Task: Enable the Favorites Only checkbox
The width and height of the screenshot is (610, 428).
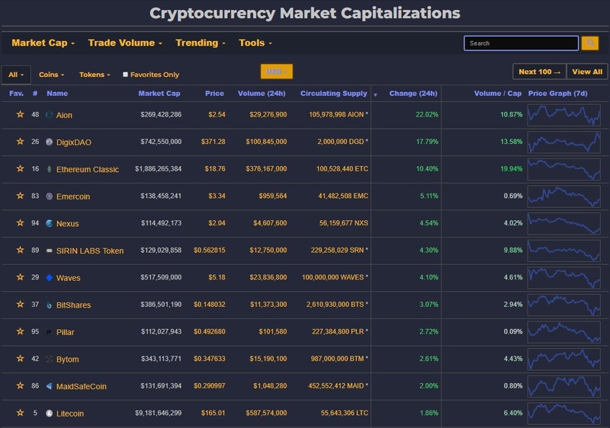Action: [x=125, y=74]
